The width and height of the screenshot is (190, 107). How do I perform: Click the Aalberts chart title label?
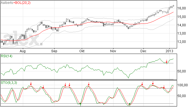[x=7, y=3]
